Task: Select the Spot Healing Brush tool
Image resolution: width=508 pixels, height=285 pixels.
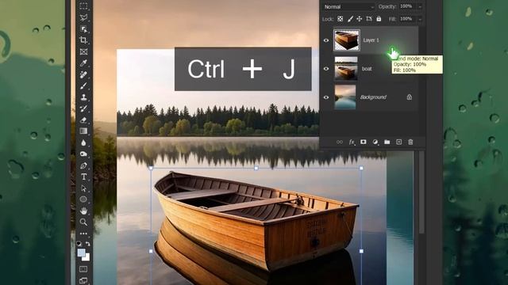Action: tap(83, 74)
